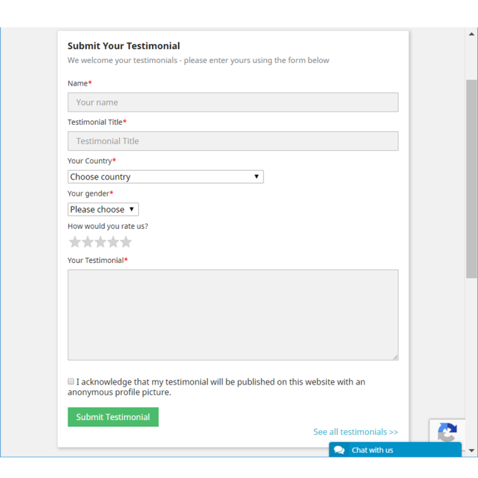This screenshot has width=478, height=478.
Task: Rate with the first star
Action: [74, 242]
